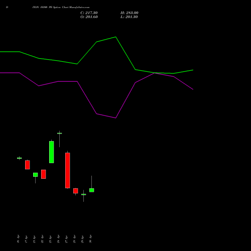251x251 pixels.
Task: Select the 22 Apr date label
Action: coord(42,239)
